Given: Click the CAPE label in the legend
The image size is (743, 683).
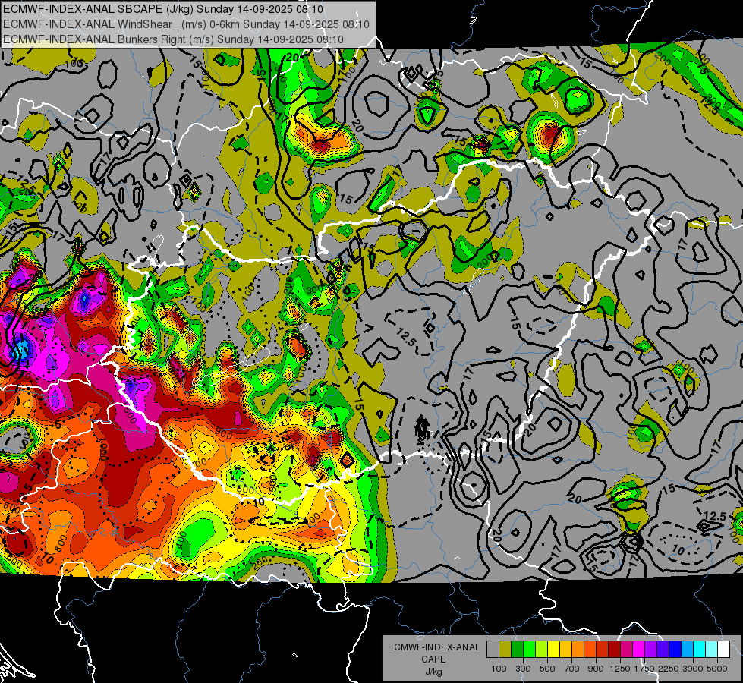Looking at the screenshot, I should click(x=433, y=659).
